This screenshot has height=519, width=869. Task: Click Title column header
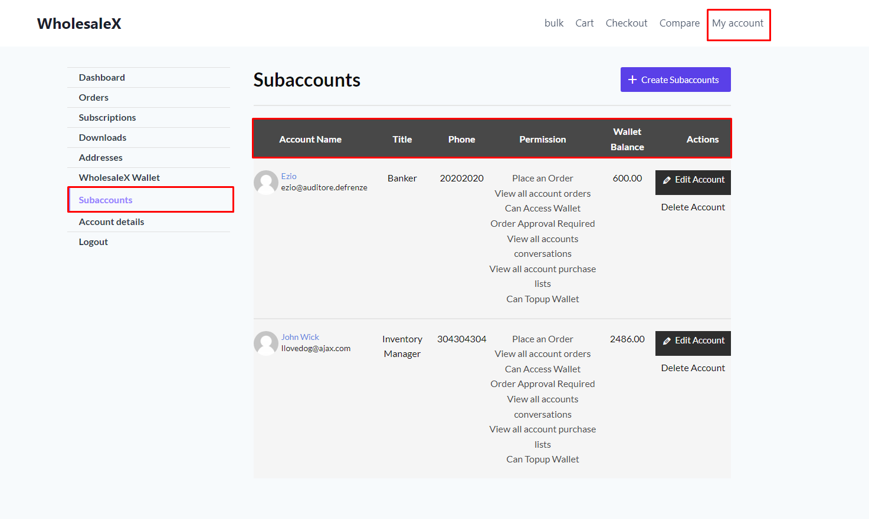(x=402, y=139)
